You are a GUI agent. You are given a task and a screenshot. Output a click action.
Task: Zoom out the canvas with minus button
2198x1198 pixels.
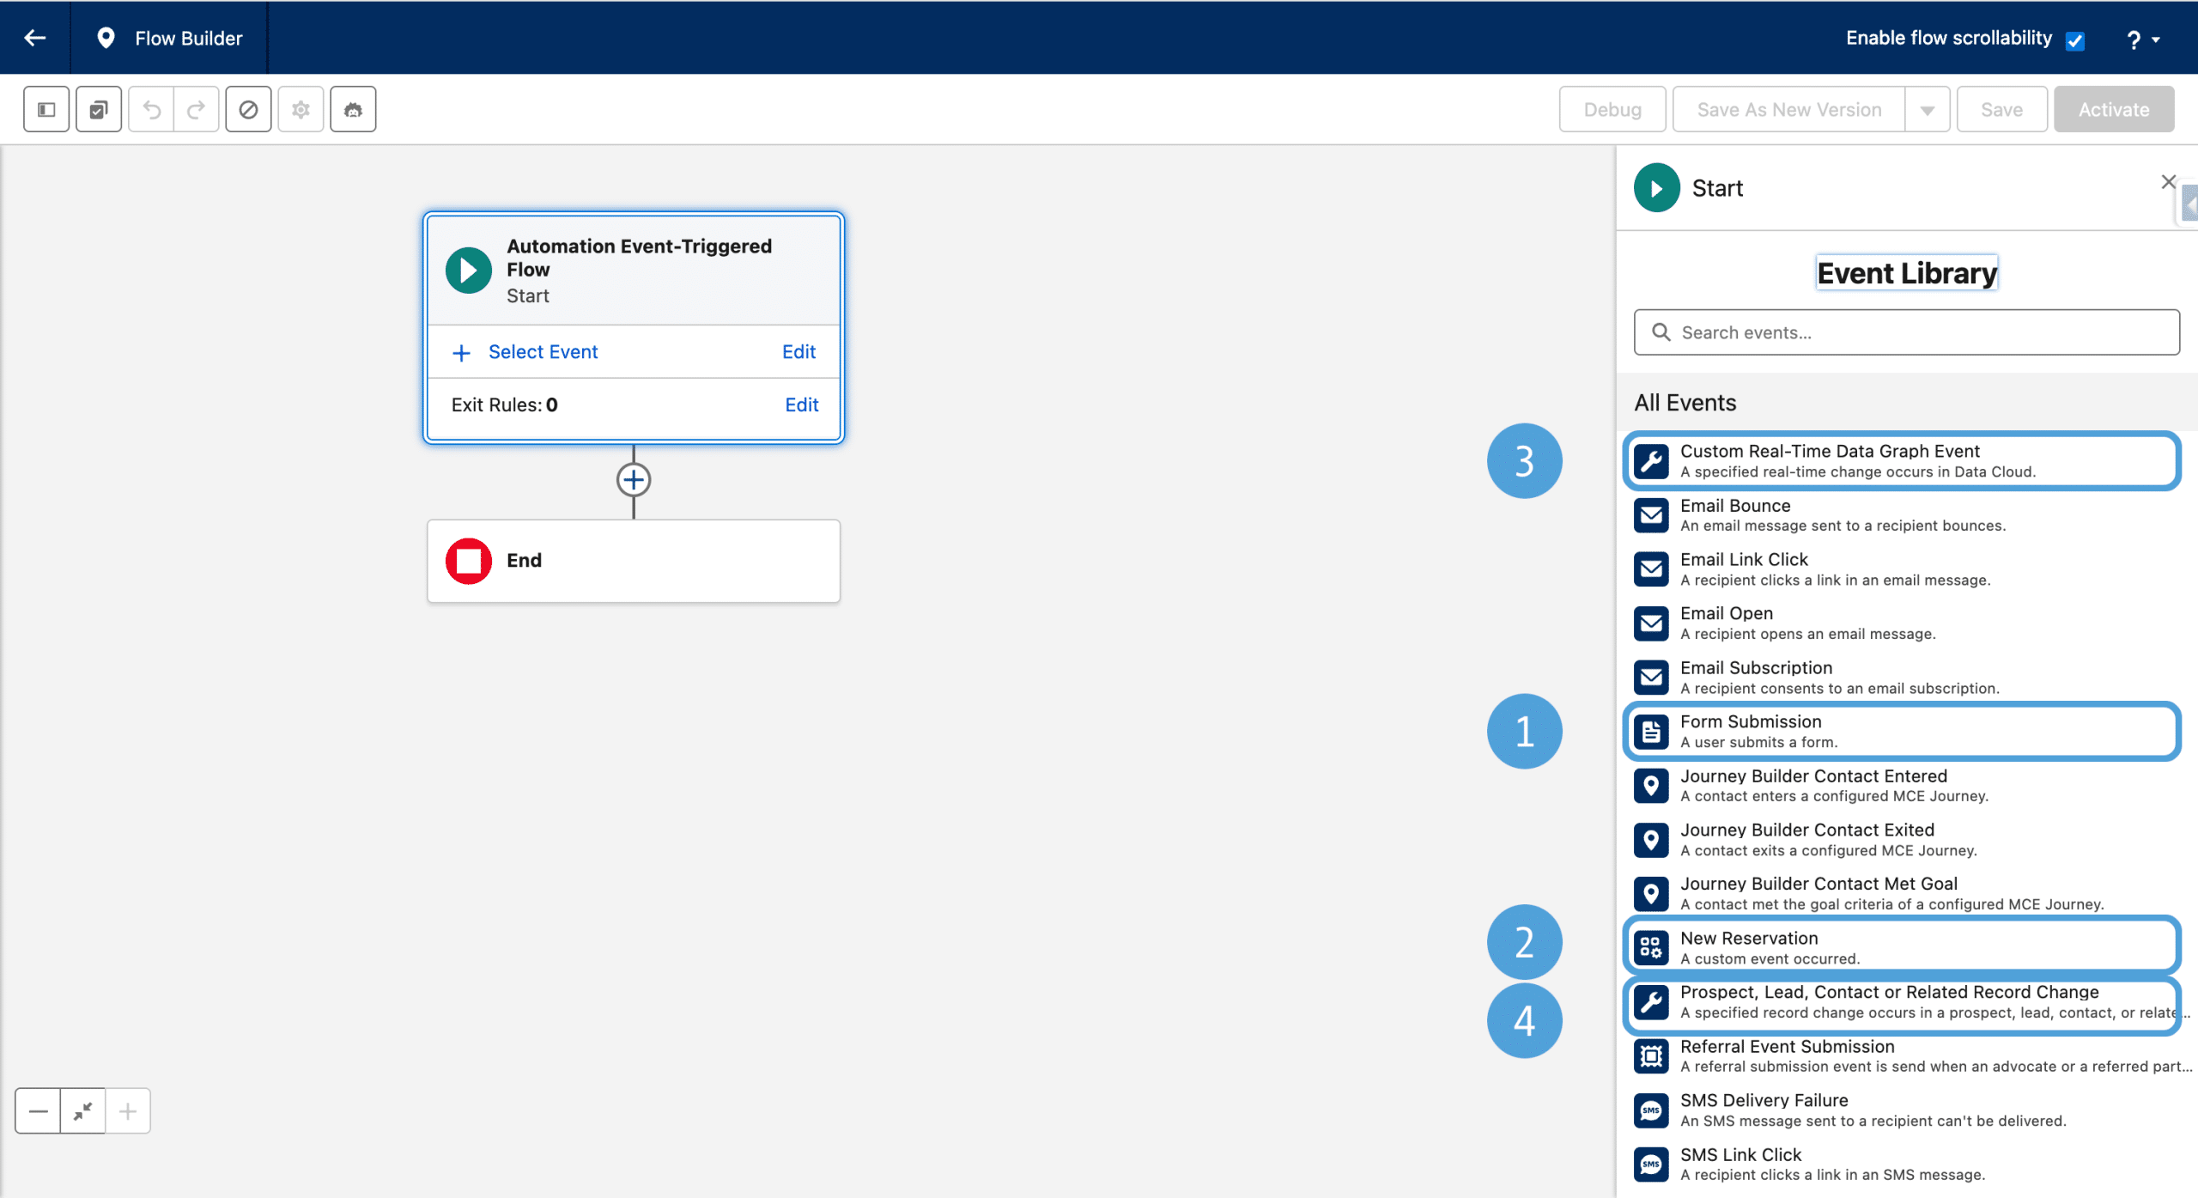pyautogui.click(x=38, y=1111)
